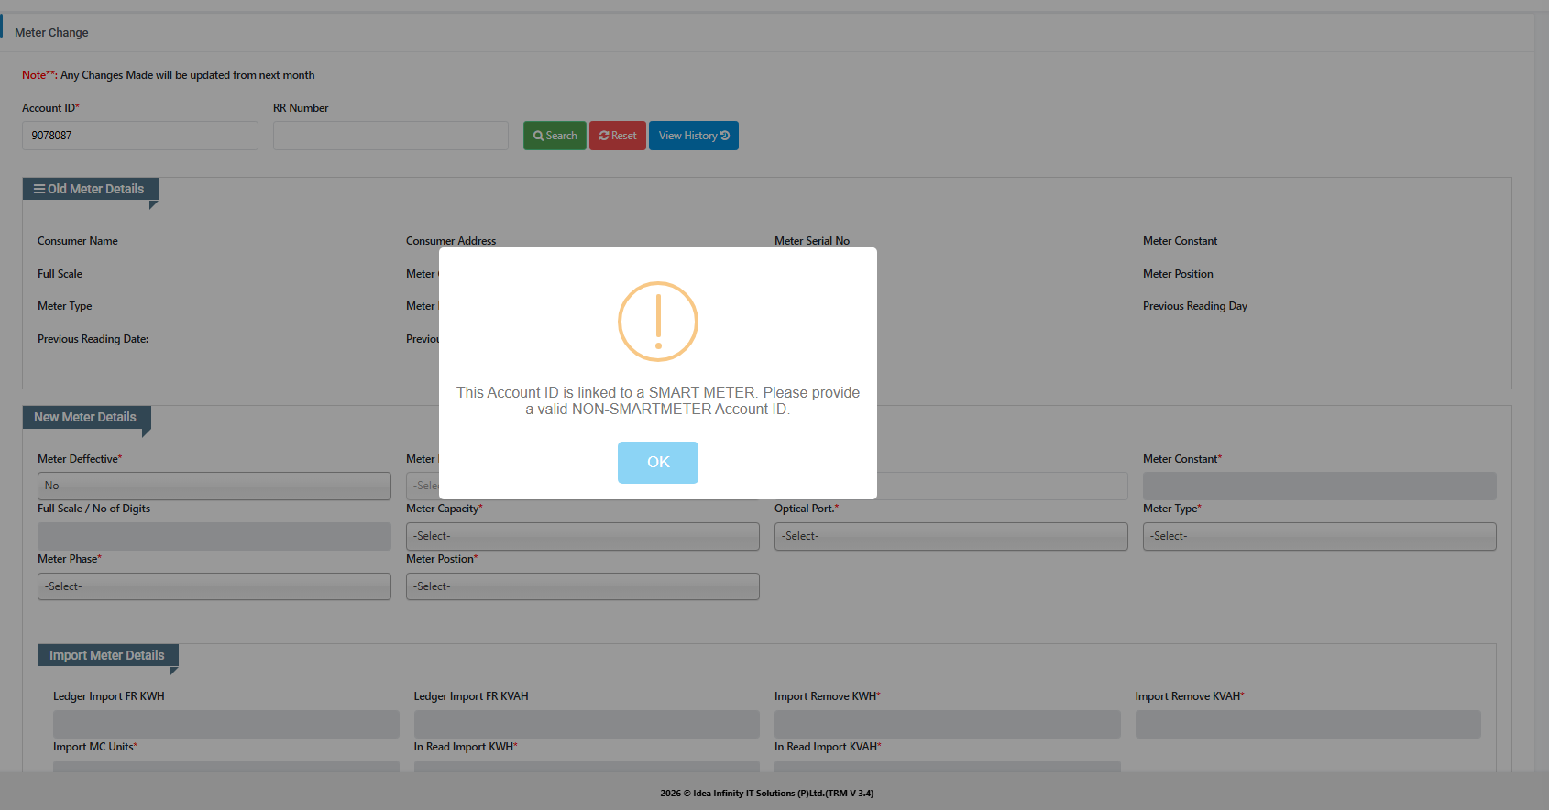Click the smart meter warning message text

click(x=658, y=400)
